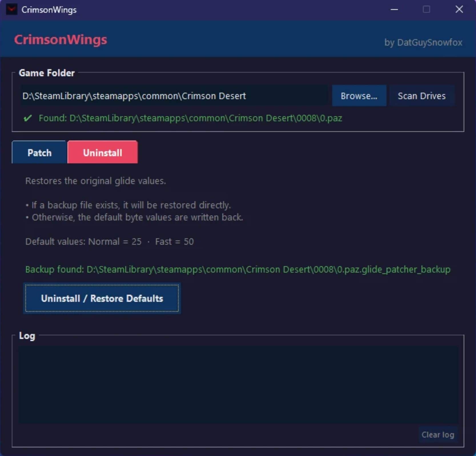Minimize the CrimsonWings window
The width and height of the screenshot is (476, 456).
394,10
